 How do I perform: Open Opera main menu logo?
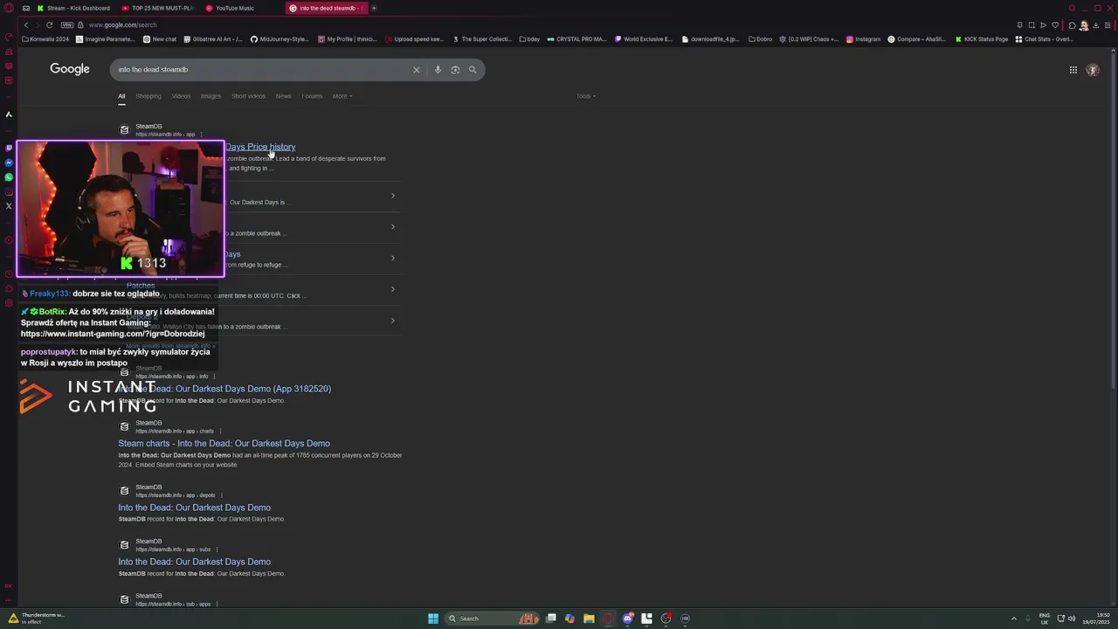tap(10, 8)
